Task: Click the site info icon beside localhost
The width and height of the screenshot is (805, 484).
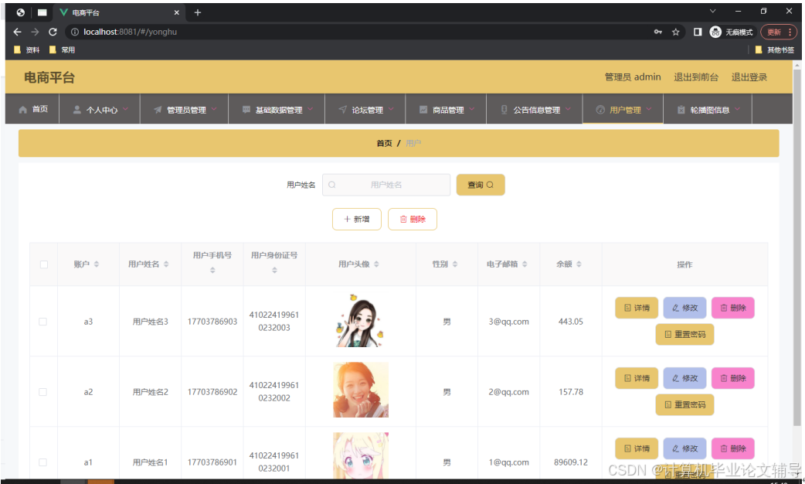Action: 74,32
